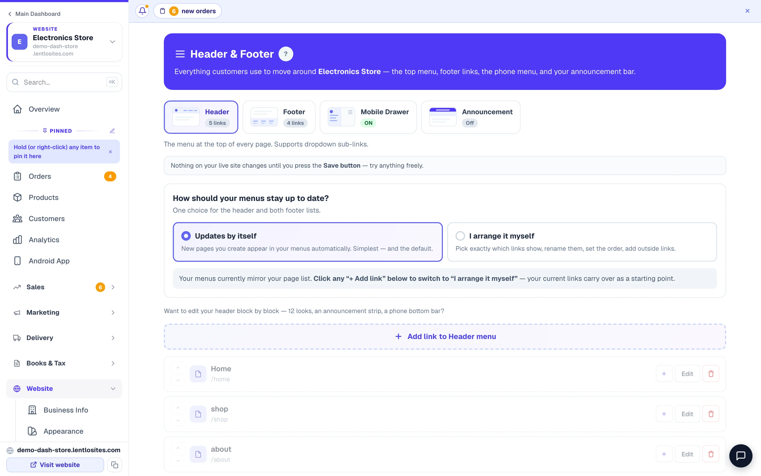The width and height of the screenshot is (761, 476).
Task: Expand the Sales section
Action: click(x=64, y=287)
